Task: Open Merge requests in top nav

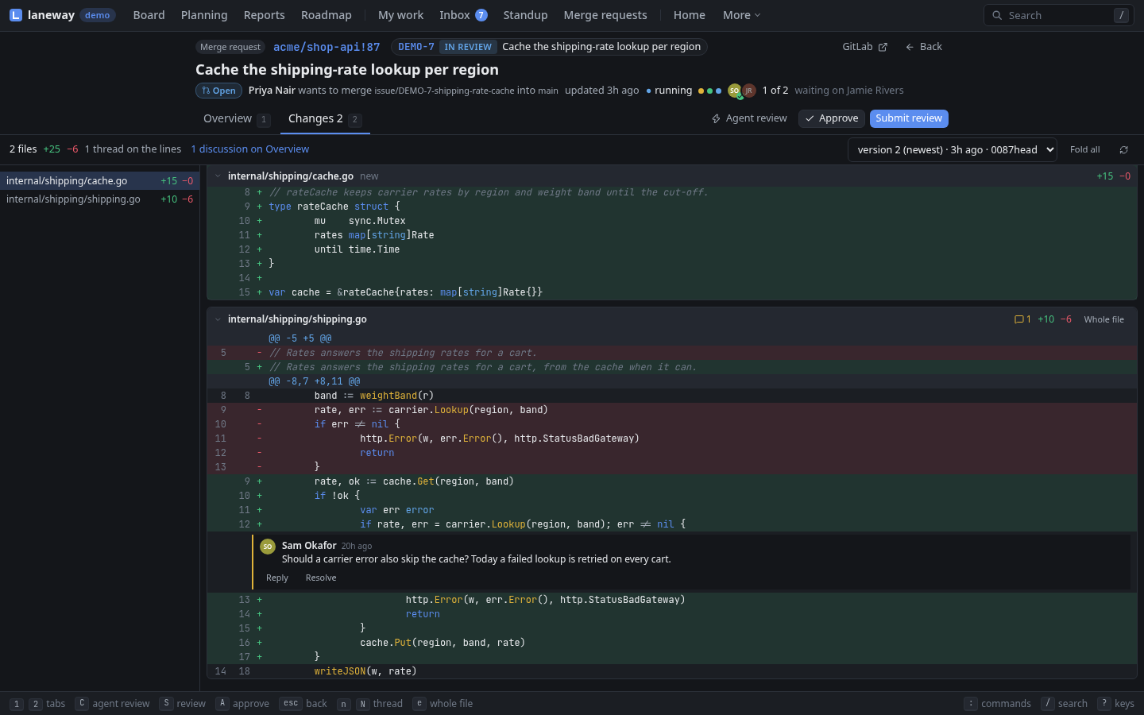Action: 605,15
